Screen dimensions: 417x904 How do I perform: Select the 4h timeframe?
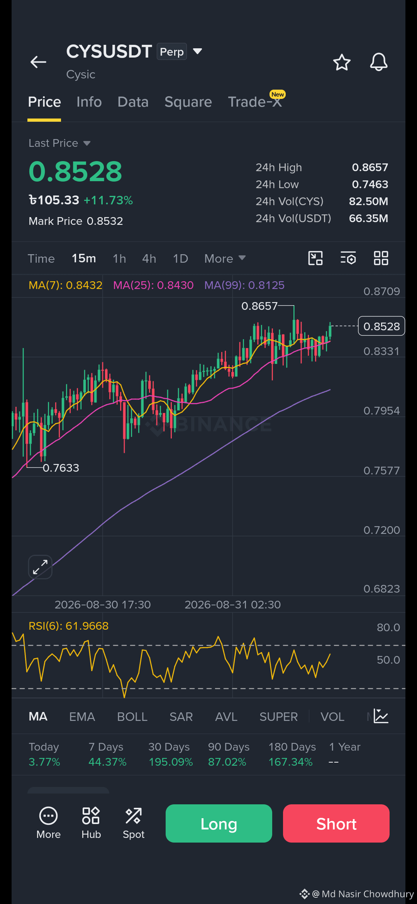coord(149,258)
